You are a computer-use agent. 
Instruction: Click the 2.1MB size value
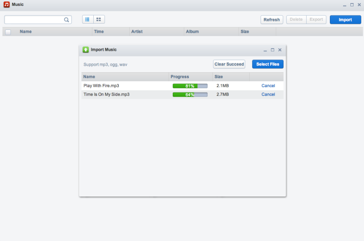pos(222,86)
